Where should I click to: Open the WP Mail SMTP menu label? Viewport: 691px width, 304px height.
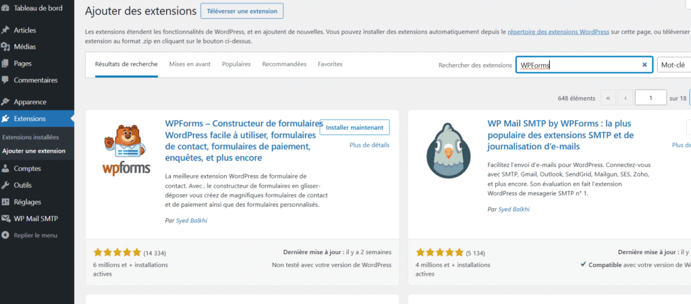click(36, 219)
